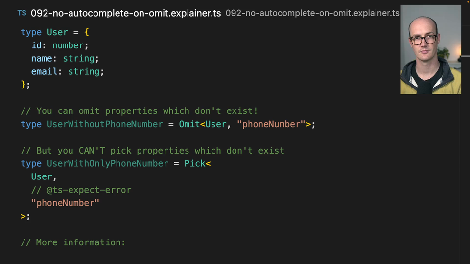Click the Omit utility type keyword

click(189, 124)
